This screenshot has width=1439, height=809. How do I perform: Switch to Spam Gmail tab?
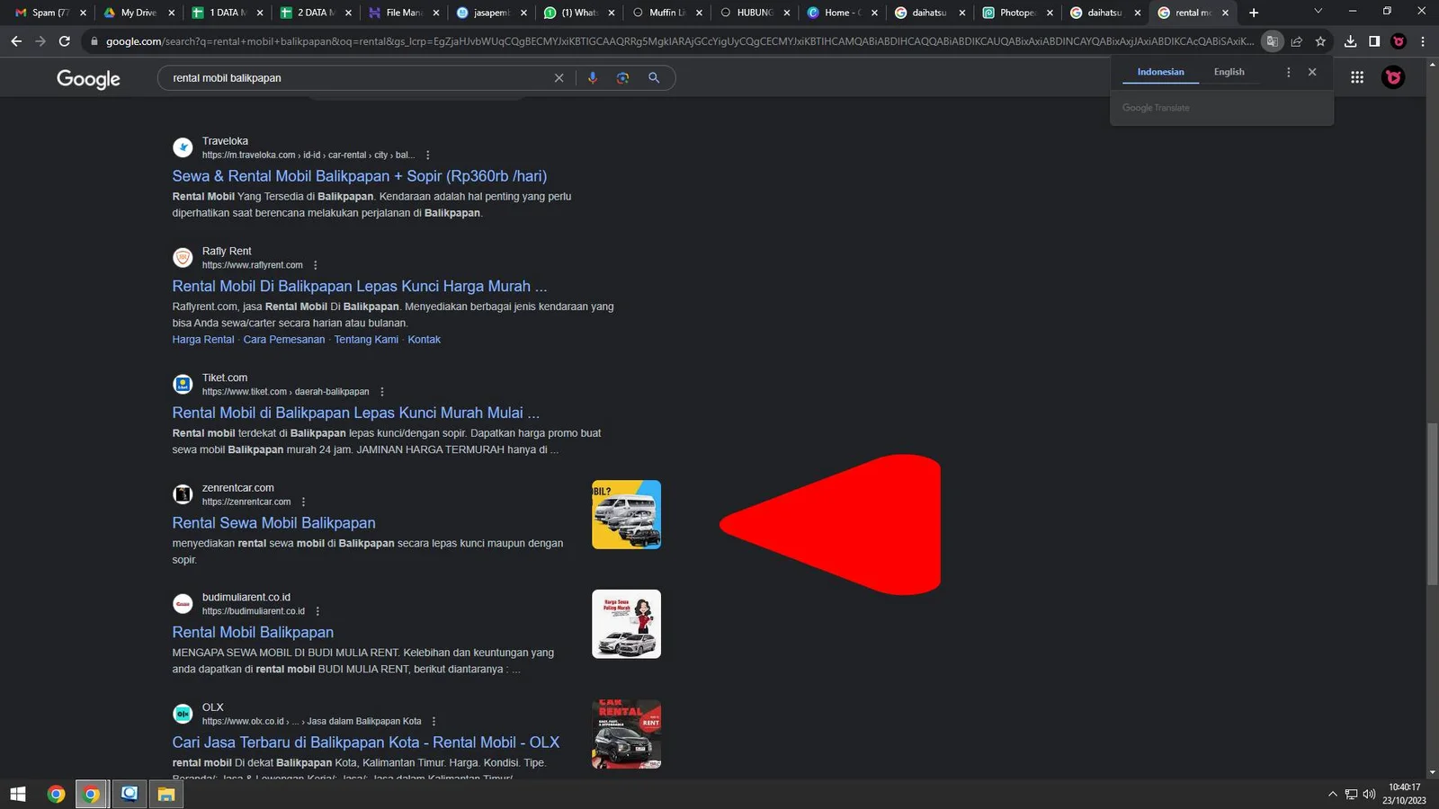(x=49, y=13)
